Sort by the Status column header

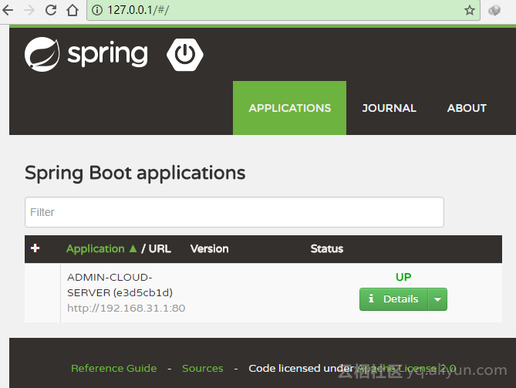(327, 249)
